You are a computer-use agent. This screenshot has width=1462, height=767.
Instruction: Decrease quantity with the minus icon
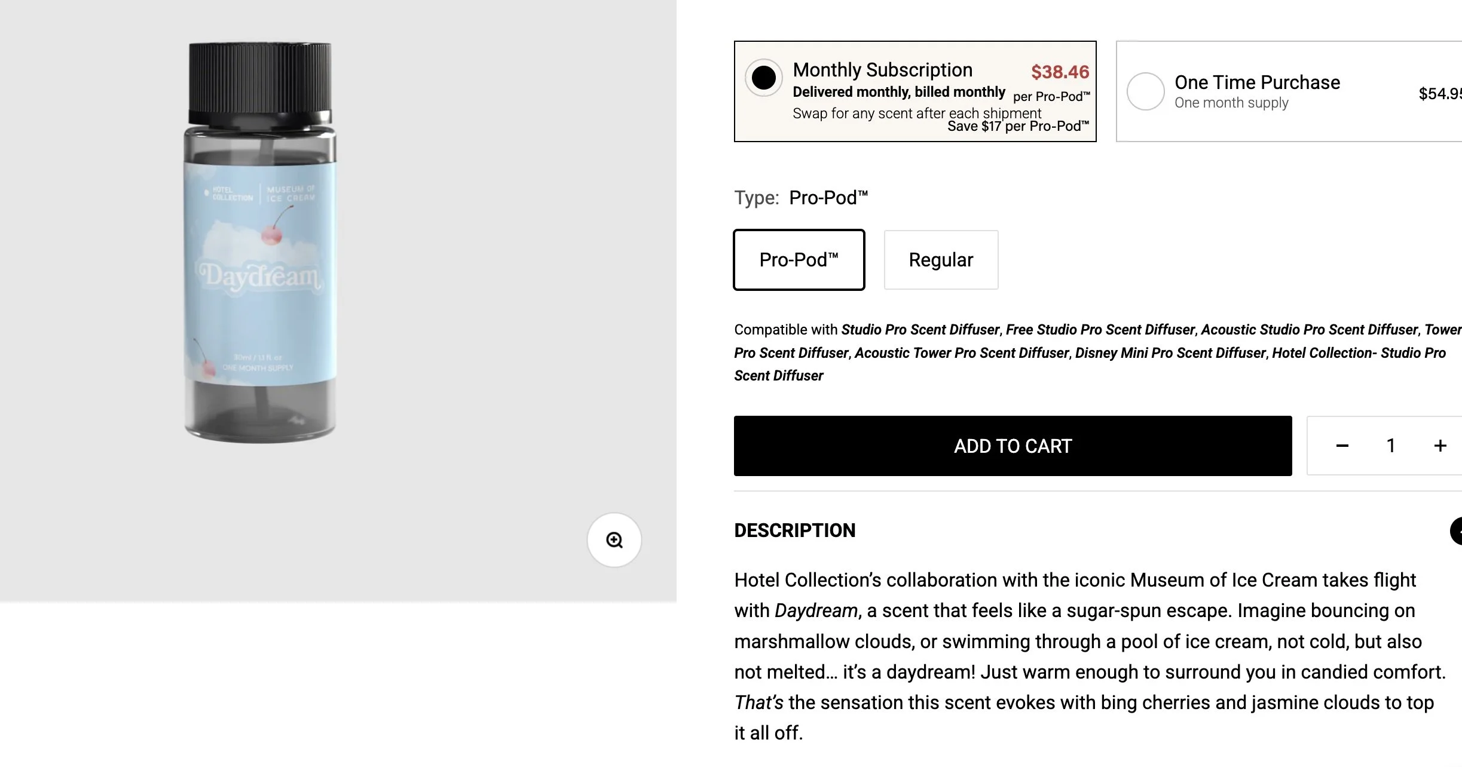click(1342, 446)
